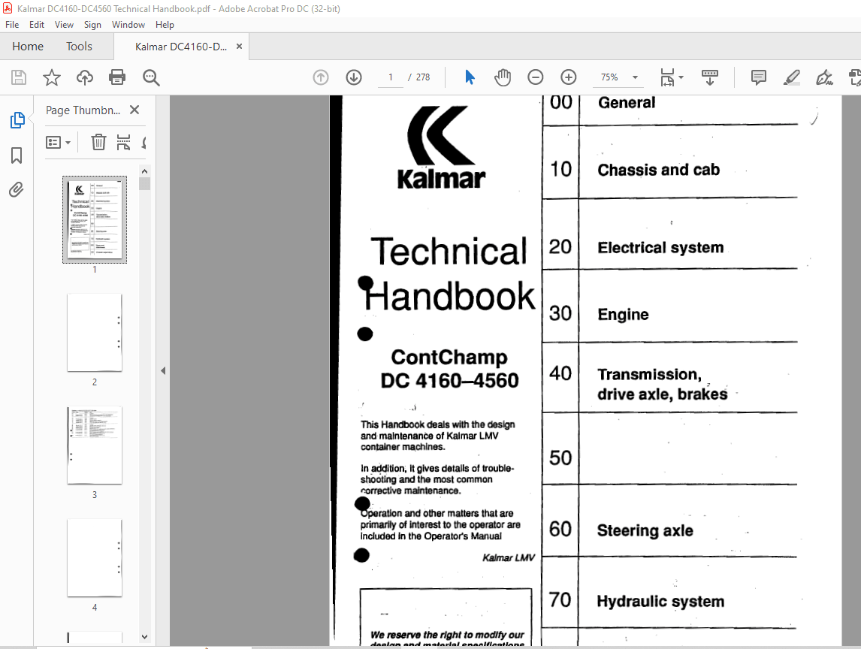Select page 3 thumbnail

pos(94,445)
